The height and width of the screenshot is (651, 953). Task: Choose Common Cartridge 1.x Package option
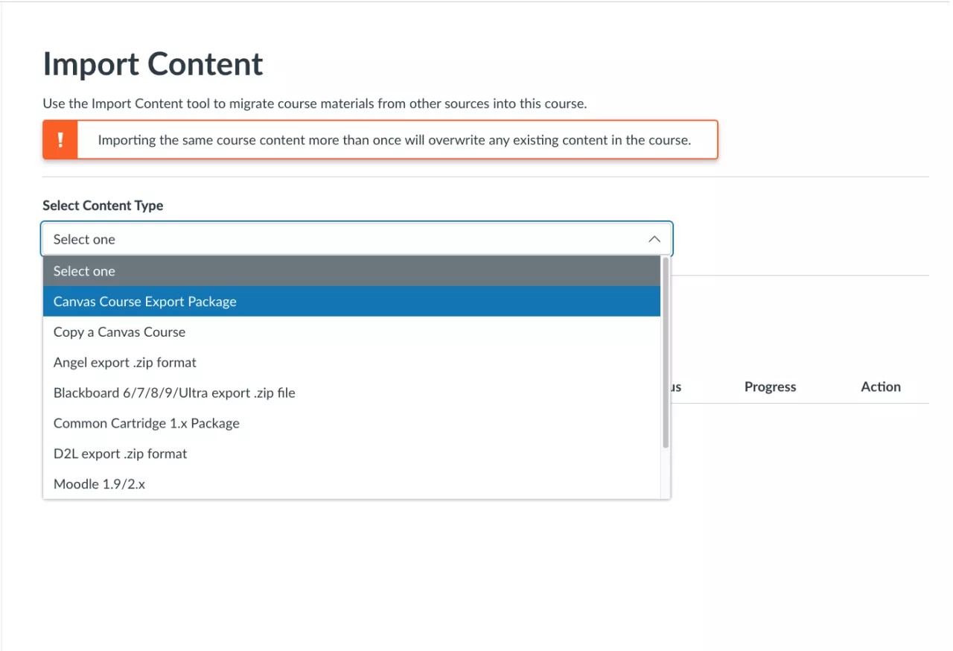[x=351, y=424]
